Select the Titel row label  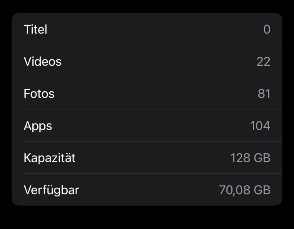tap(36, 29)
